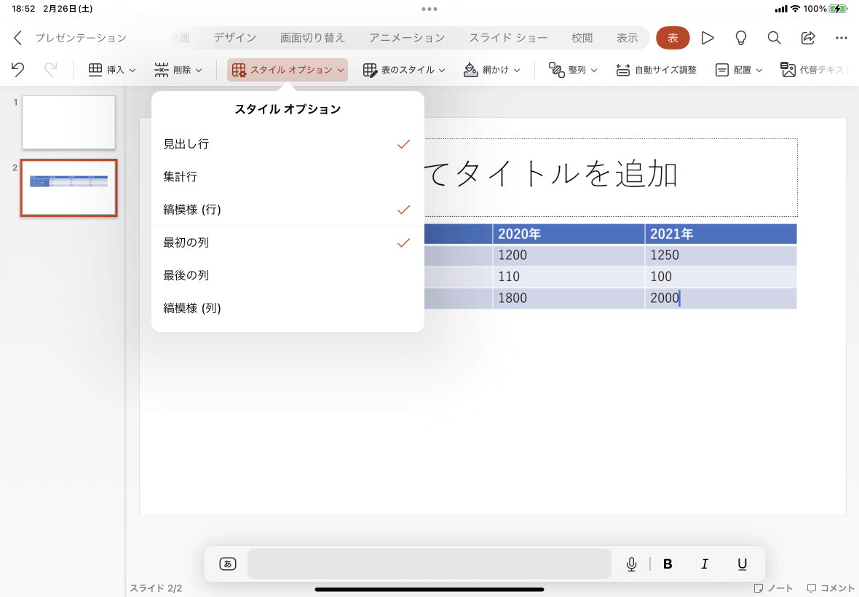This screenshot has height=597, width=859.
Task: Select table cell 1250
Action: (x=721, y=256)
